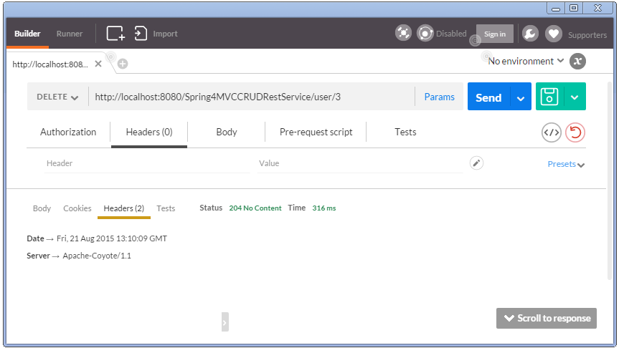Open the DELETE method dropdown
The image size is (619, 348).
[x=57, y=97]
